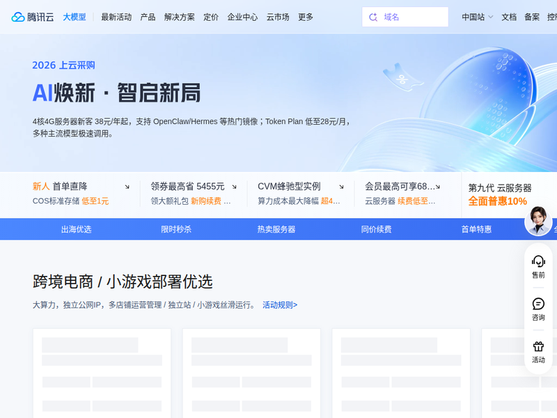557x418 pixels.
Task: Click the 跨境电商 / 小游戏部署优选 heading
Action: [123, 281]
